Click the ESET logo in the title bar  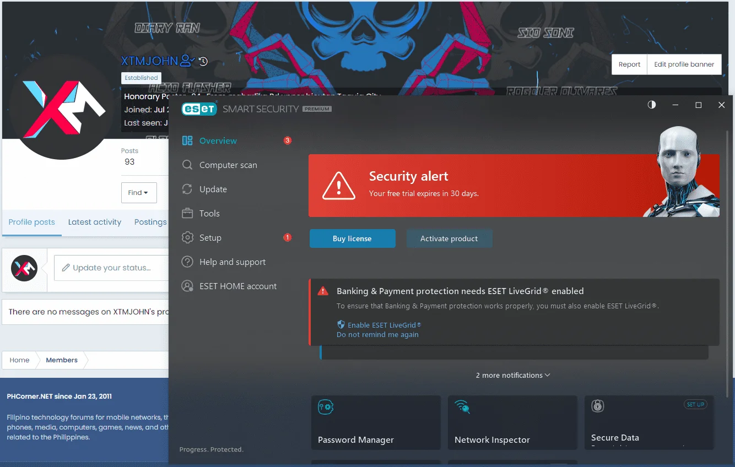coord(199,109)
